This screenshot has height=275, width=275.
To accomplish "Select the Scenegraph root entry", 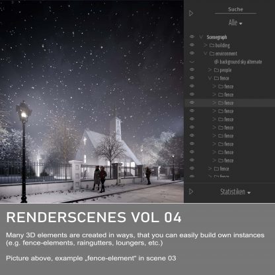I will click(x=217, y=37).
